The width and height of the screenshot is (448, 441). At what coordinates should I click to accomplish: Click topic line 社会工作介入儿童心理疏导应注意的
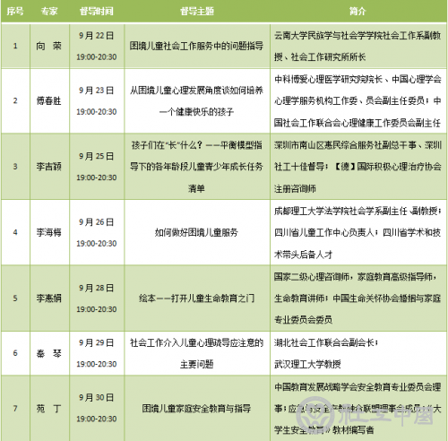pyautogui.click(x=196, y=342)
